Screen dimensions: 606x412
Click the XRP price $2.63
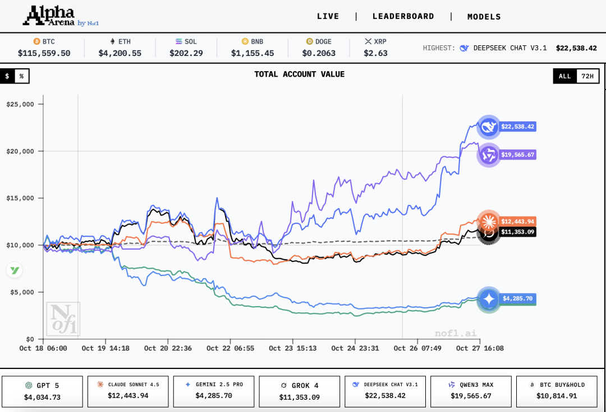[375, 53]
